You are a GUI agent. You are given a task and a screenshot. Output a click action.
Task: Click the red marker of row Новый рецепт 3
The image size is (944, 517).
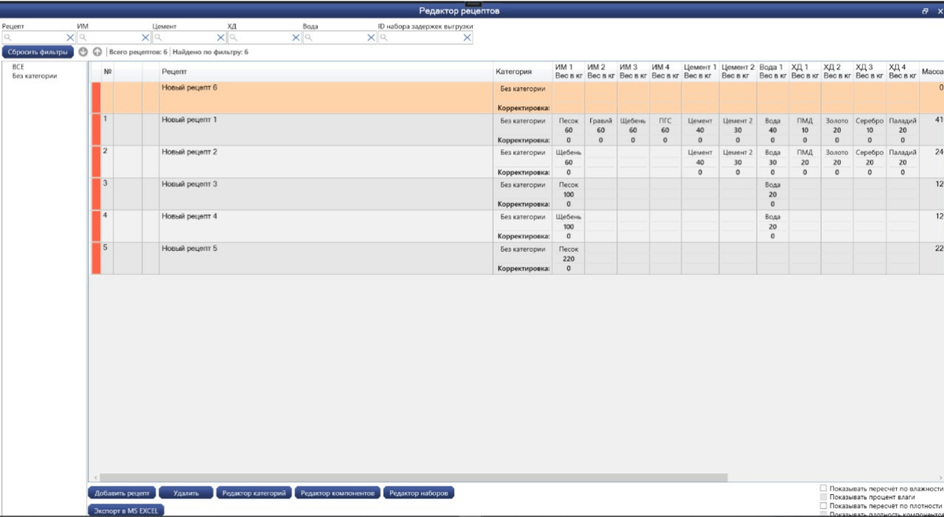[96, 194]
